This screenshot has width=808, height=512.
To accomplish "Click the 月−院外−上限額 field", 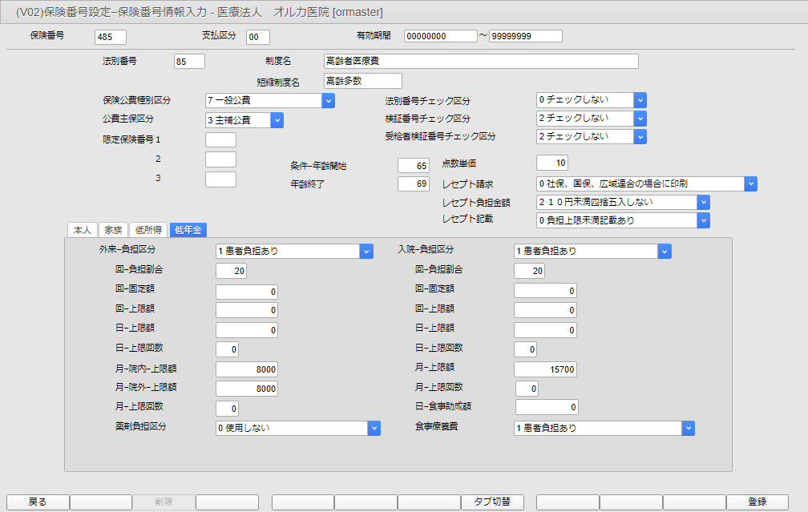I will coord(247,389).
